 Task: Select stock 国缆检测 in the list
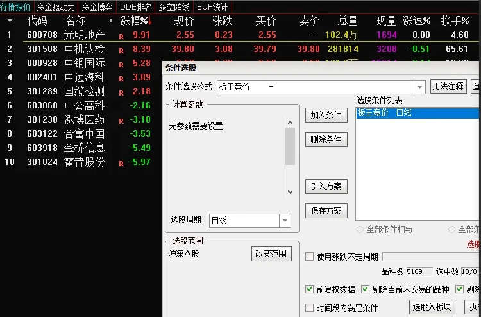pos(85,91)
